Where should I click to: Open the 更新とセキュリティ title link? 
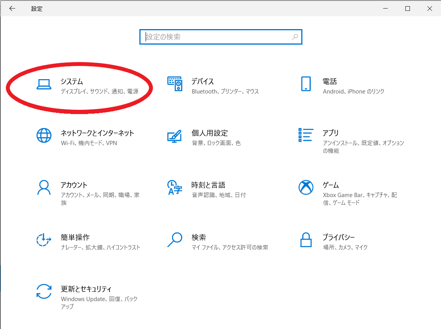86,289
